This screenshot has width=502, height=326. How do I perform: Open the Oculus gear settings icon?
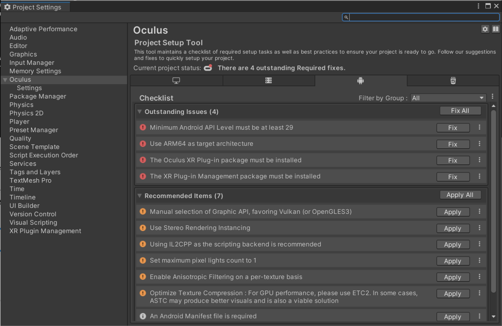coord(485,29)
